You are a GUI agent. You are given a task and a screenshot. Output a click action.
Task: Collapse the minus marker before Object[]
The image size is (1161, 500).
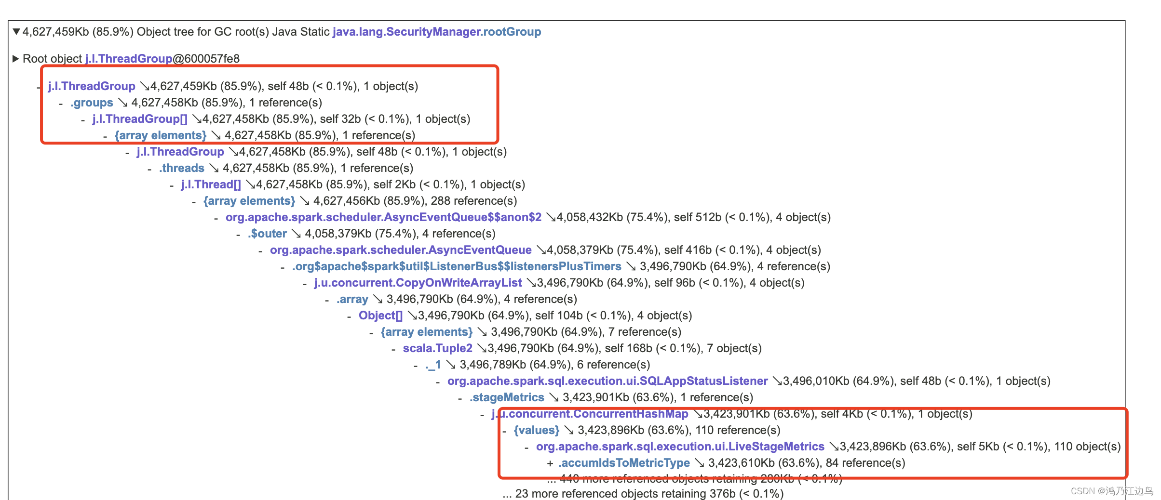(x=349, y=316)
